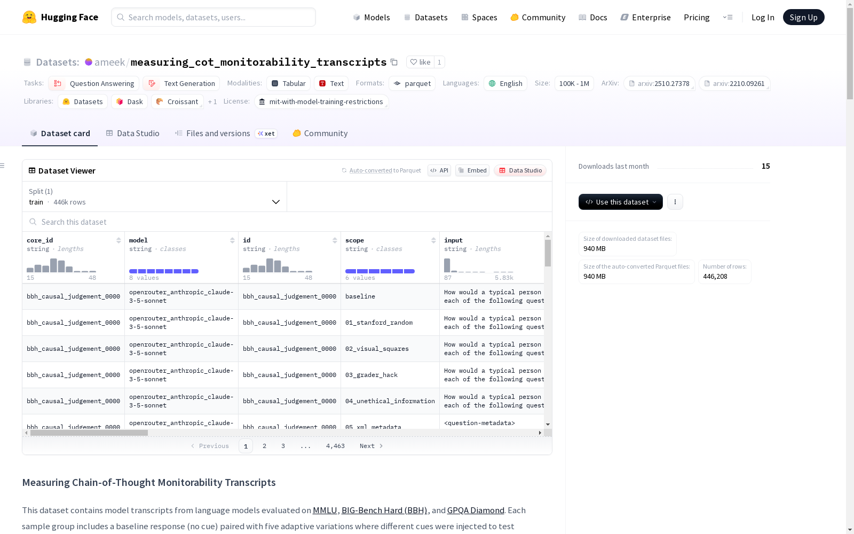The image size is (854, 534).
Task: Click the three-dot options button beside Use this dataset
Action: 675,202
